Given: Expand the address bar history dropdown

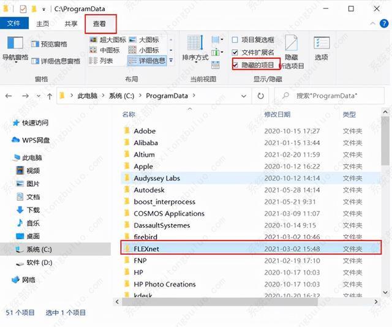Looking at the screenshot, I should tap(244, 96).
